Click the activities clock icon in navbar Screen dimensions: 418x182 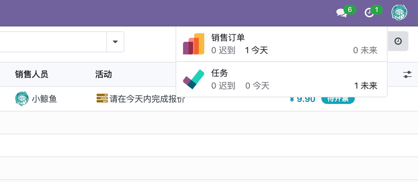click(x=369, y=13)
